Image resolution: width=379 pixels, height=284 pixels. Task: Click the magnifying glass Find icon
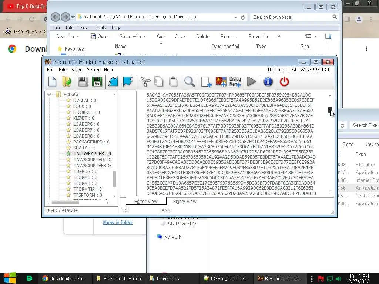[x=189, y=82]
